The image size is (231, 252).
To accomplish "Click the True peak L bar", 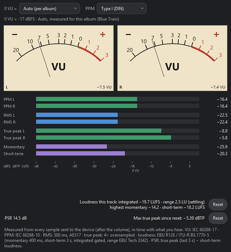I will point(118,131).
